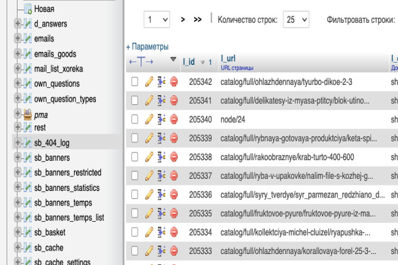Image resolution: width=398 pixels, height=265 pixels.
Task: Delete the node/24 row
Action: click(x=174, y=119)
